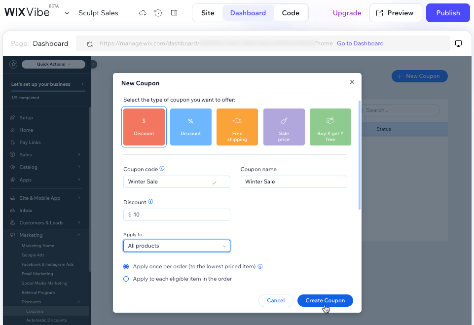Choose the Free shipping coupon type
474x325 pixels.
coord(237,127)
